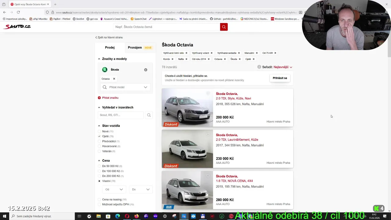Select the Do 50 000 Kč price radio
The width and height of the screenshot is (391, 220).
pos(99,166)
